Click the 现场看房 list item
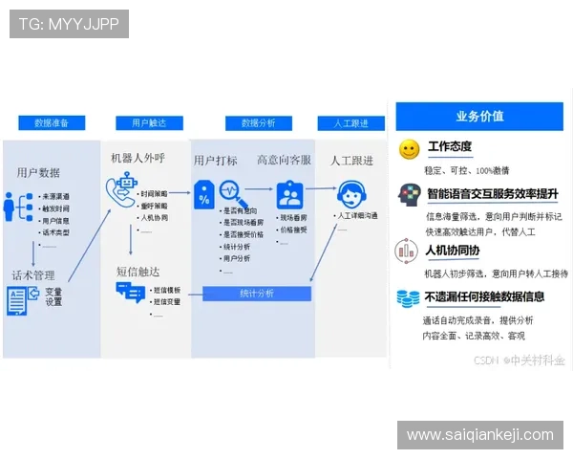This screenshot has width=573, height=459. [292, 218]
